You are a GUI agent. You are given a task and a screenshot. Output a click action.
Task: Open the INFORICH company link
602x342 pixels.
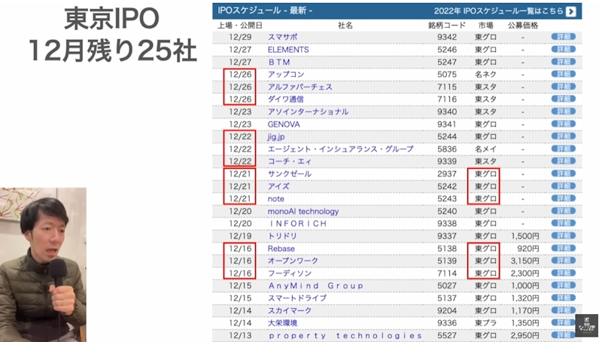(297, 223)
